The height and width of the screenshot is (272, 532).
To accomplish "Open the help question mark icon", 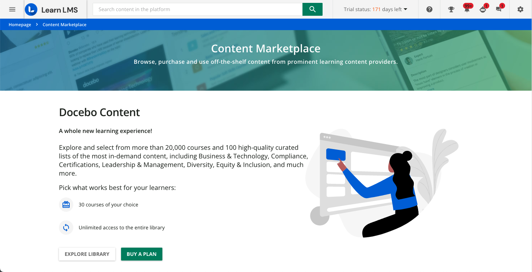I will pyautogui.click(x=429, y=9).
